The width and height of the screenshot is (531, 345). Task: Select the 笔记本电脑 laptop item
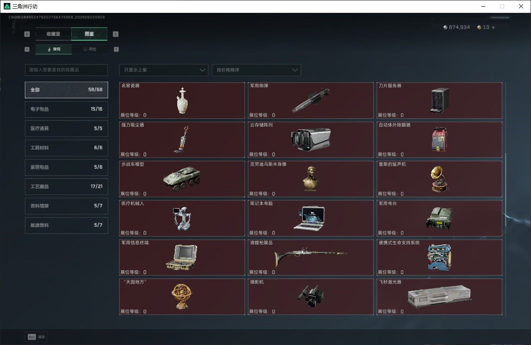coord(311,218)
